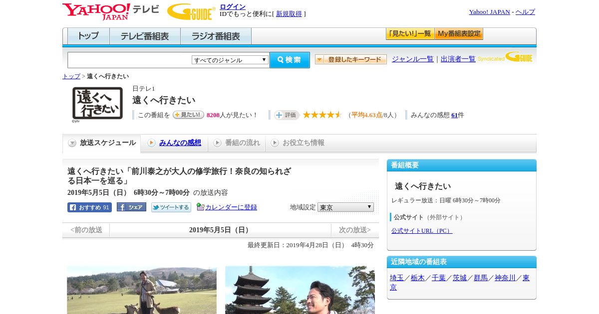Viewport: 599px width, 314px height.
Task: Click the 番組概要 panel header
Action: (x=462, y=165)
